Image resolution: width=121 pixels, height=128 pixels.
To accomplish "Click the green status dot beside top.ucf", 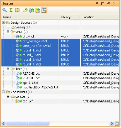I will 21,101.
